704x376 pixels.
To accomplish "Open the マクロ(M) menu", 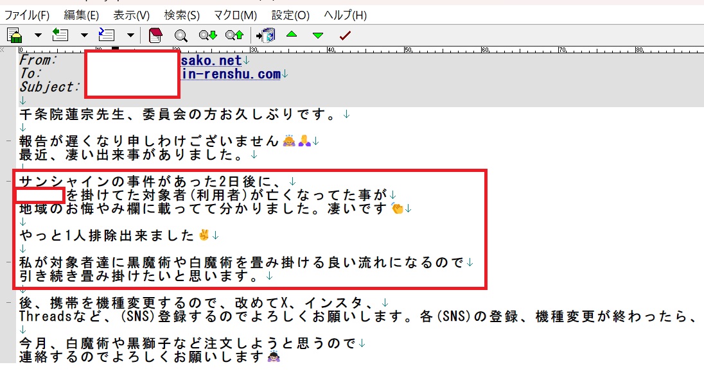I will pos(235,15).
